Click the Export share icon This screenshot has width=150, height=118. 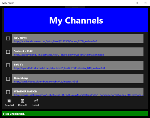[x=36, y=101]
